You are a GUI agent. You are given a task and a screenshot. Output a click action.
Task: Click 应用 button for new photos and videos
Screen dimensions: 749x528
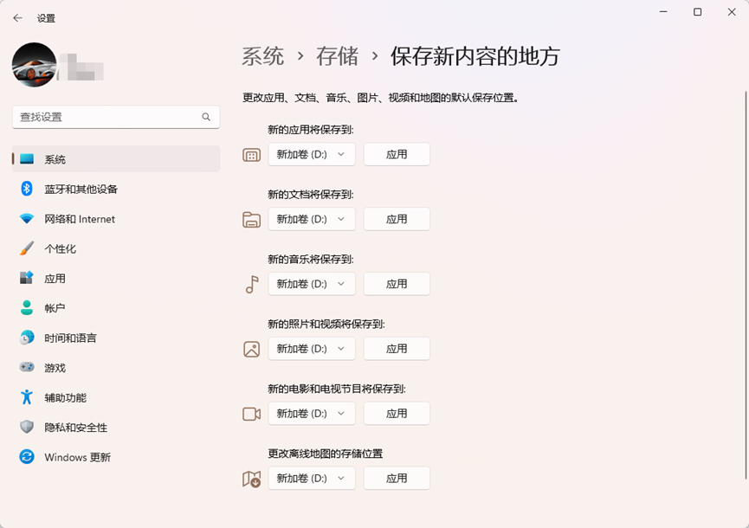pos(397,349)
